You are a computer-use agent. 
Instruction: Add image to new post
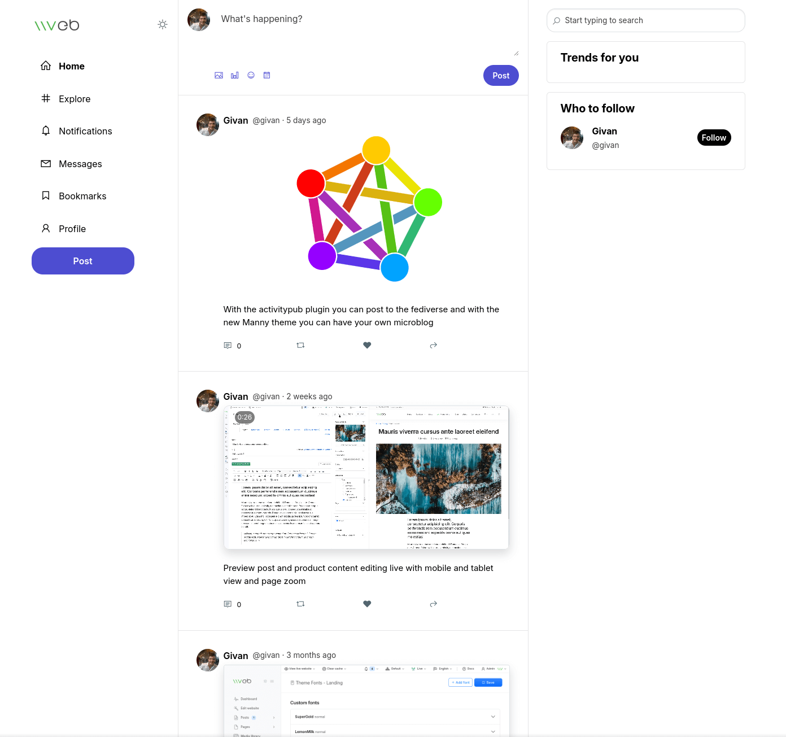pyautogui.click(x=219, y=75)
